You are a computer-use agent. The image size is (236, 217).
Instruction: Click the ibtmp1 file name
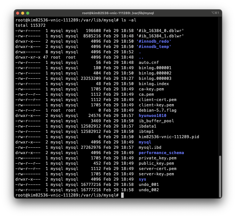coord(146,132)
